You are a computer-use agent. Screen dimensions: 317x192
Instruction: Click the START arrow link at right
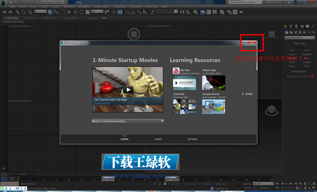pyautogui.click(x=248, y=94)
